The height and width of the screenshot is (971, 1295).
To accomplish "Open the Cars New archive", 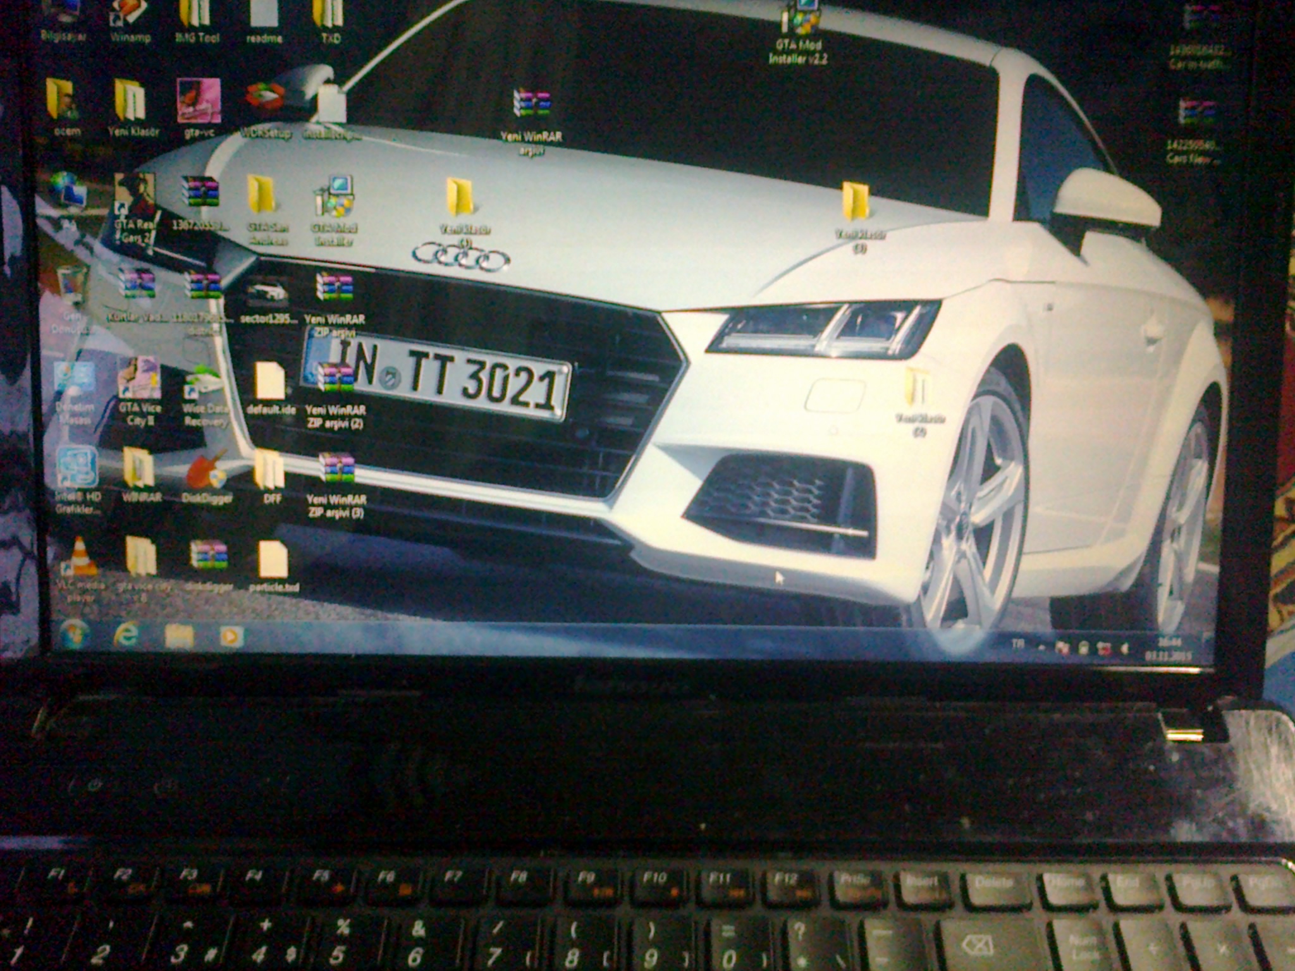I will pos(1195,131).
